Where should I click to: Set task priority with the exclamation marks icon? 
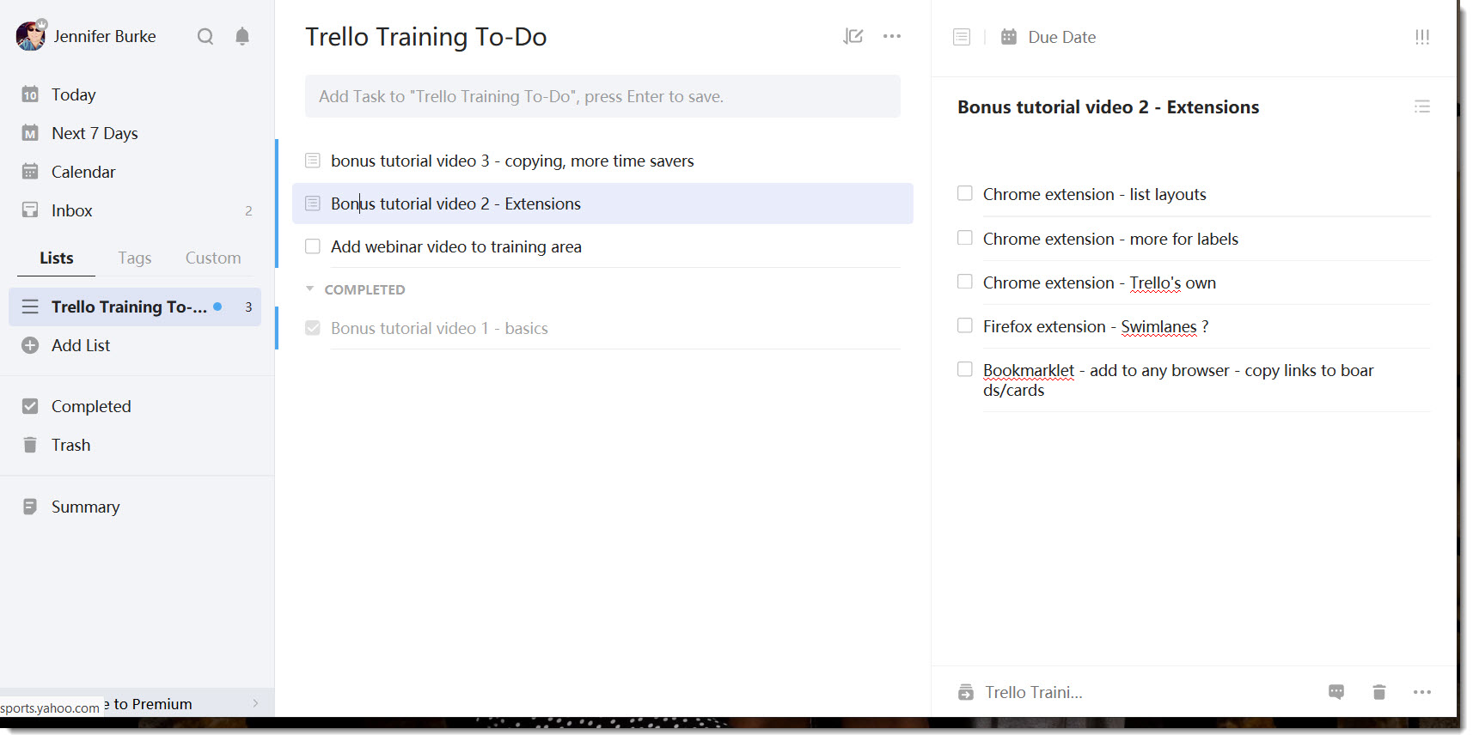coord(1422,37)
